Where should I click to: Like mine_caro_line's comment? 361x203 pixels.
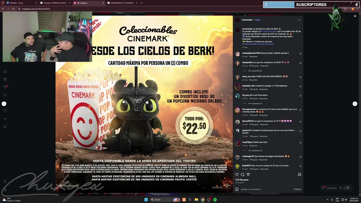[300, 77]
